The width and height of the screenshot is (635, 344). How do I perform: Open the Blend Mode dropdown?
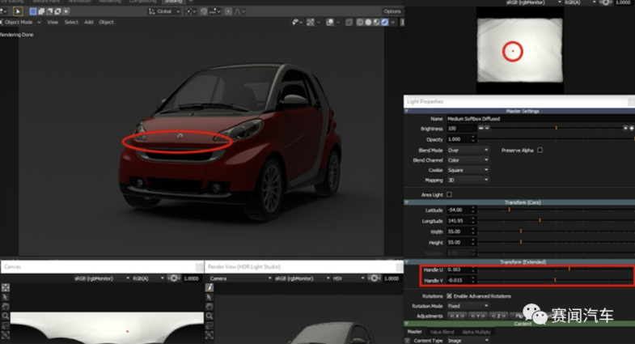coord(468,150)
